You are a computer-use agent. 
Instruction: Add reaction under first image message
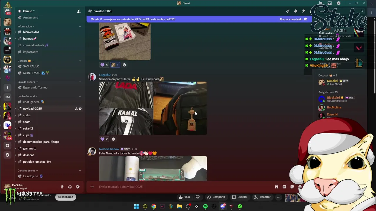[124, 65]
